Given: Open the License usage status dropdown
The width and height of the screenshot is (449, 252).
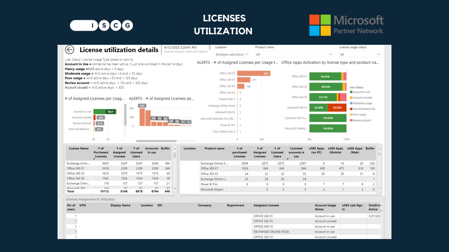Looking at the screenshot, I should coord(360,54).
